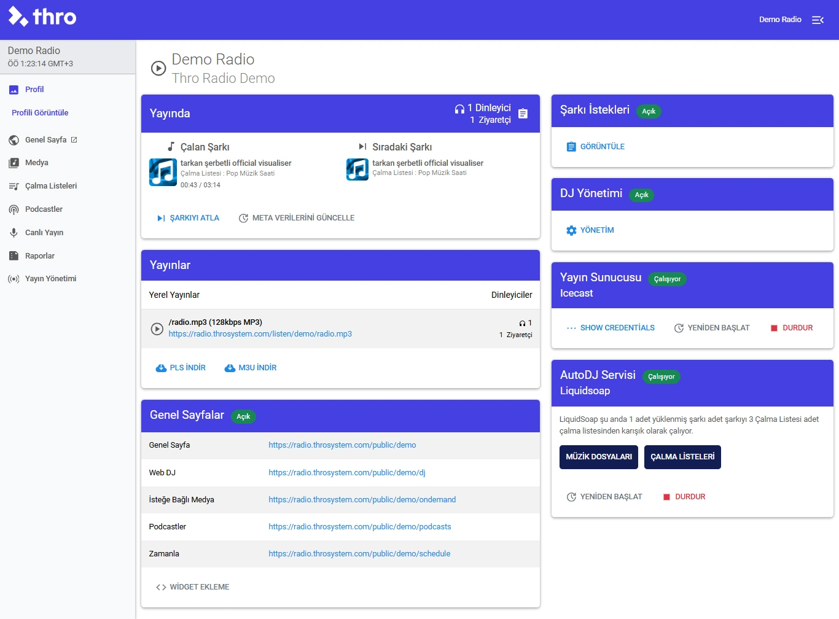839x619 pixels.
Task: Click the microphone icon beside Canlı Yayın
Action: [14, 233]
